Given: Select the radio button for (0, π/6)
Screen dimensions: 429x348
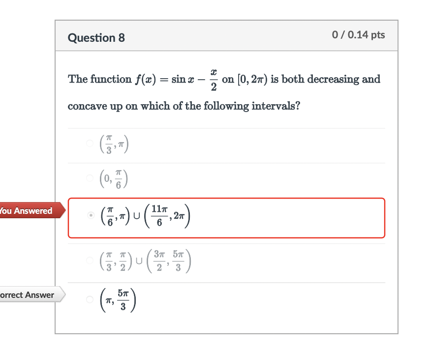Looking at the screenshot, I should pos(90,179).
